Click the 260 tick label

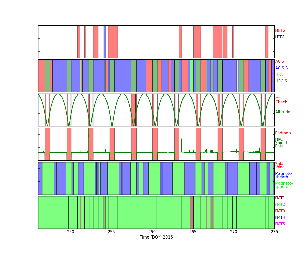tap(152, 232)
